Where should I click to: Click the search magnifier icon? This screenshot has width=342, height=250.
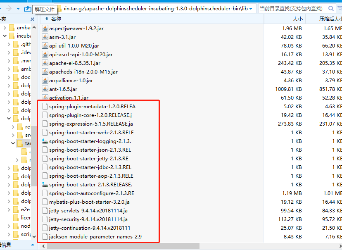[x=331, y=9]
